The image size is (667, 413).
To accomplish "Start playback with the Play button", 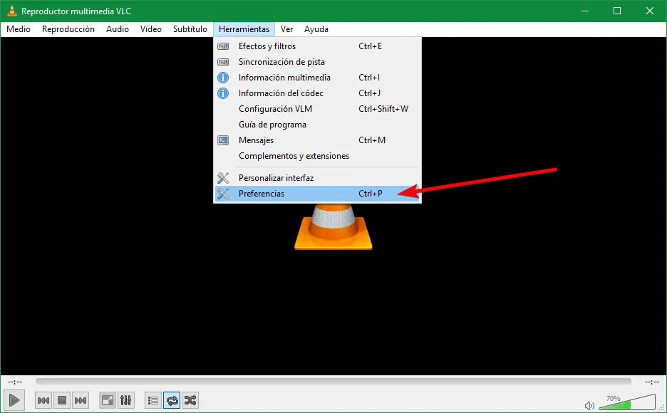I will tap(14, 400).
